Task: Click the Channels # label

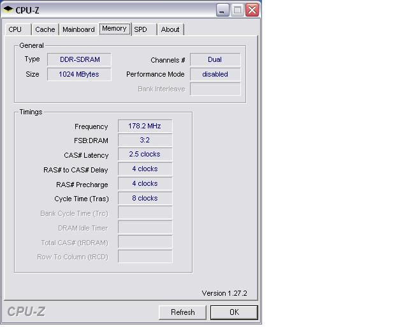Action: (x=168, y=60)
